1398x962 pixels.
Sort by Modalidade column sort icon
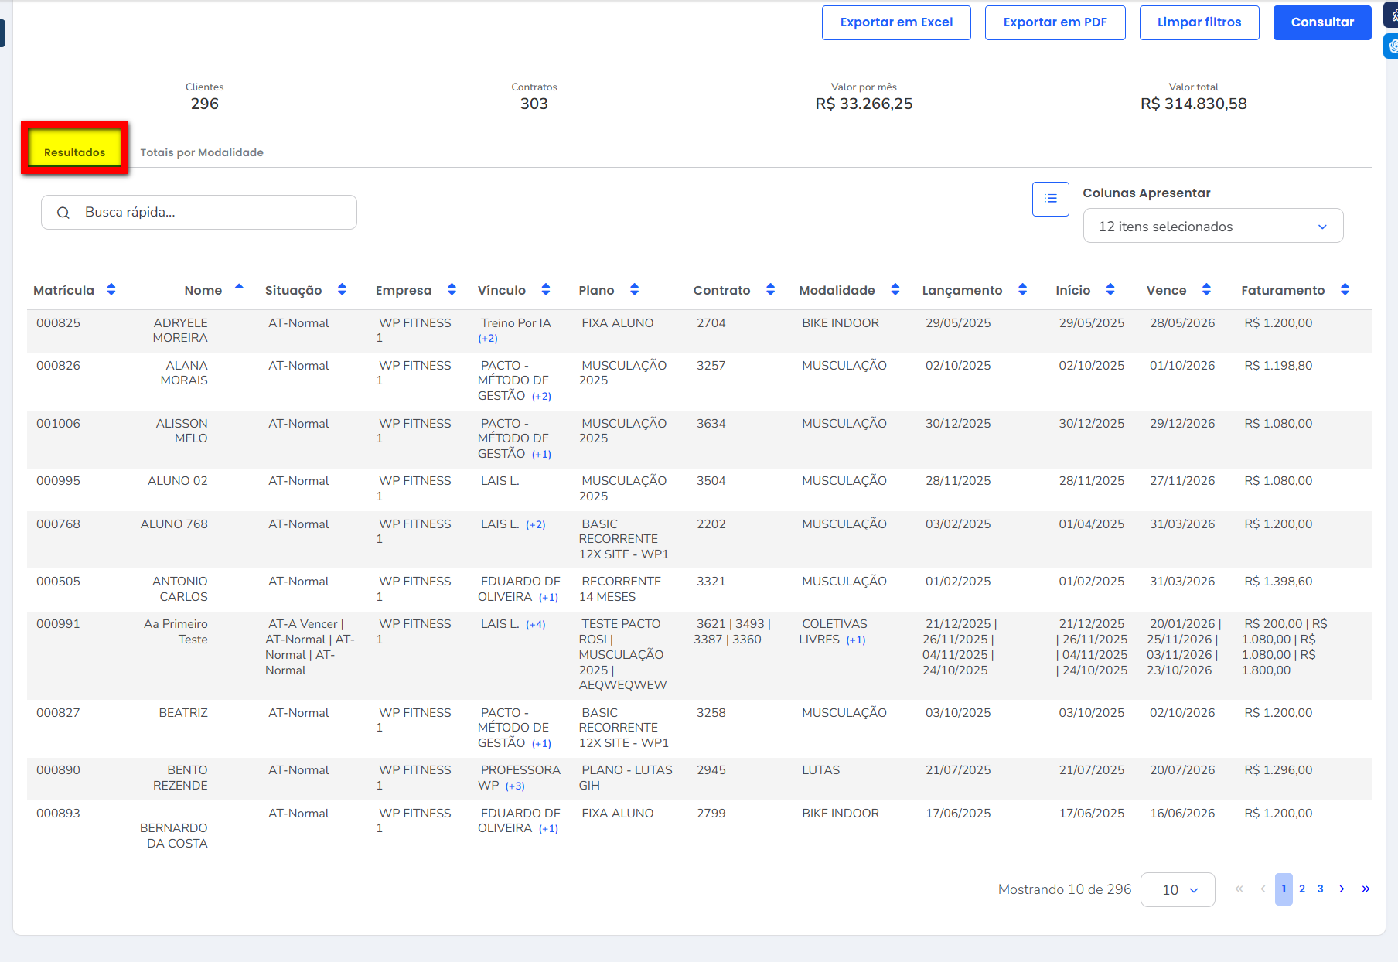point(895,290)
